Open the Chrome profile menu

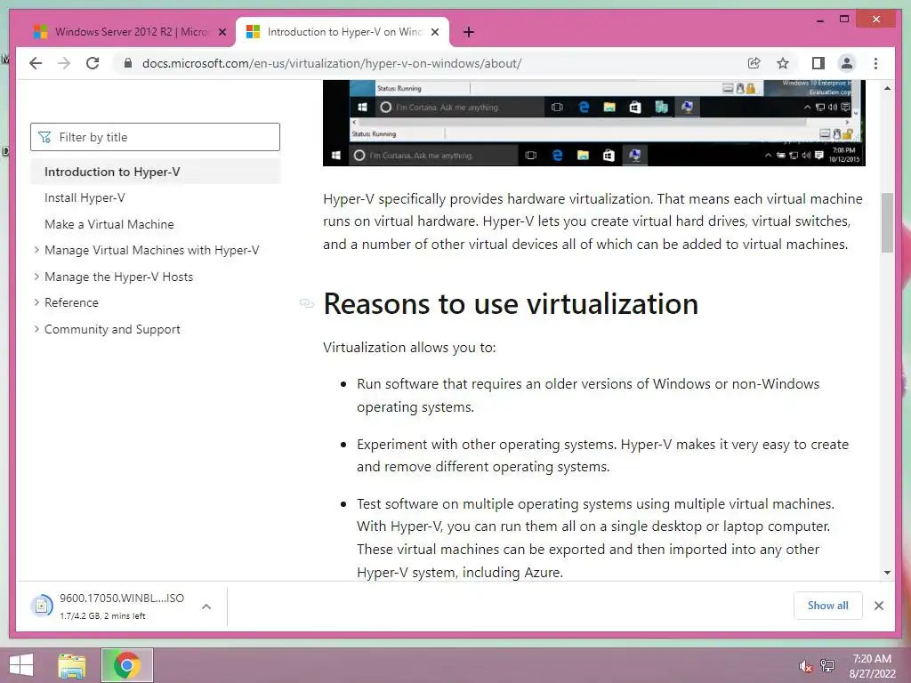(847, 63)
